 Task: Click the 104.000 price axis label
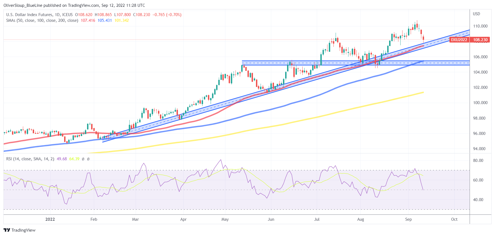click(480, 72)
